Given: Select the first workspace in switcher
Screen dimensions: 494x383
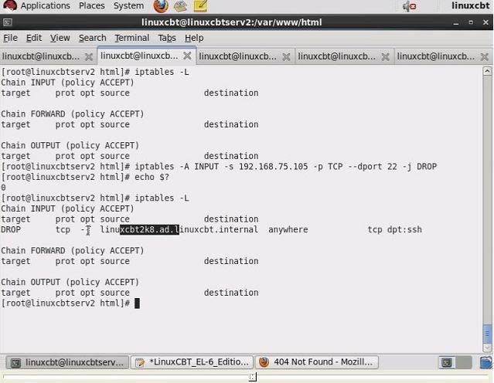Looking at the screenshot, I should click(x=447, y=363).
